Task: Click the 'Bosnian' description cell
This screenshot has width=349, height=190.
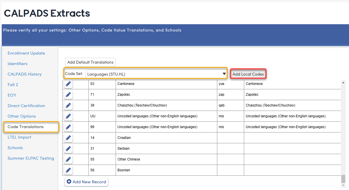Action: (x=166, y=170)
